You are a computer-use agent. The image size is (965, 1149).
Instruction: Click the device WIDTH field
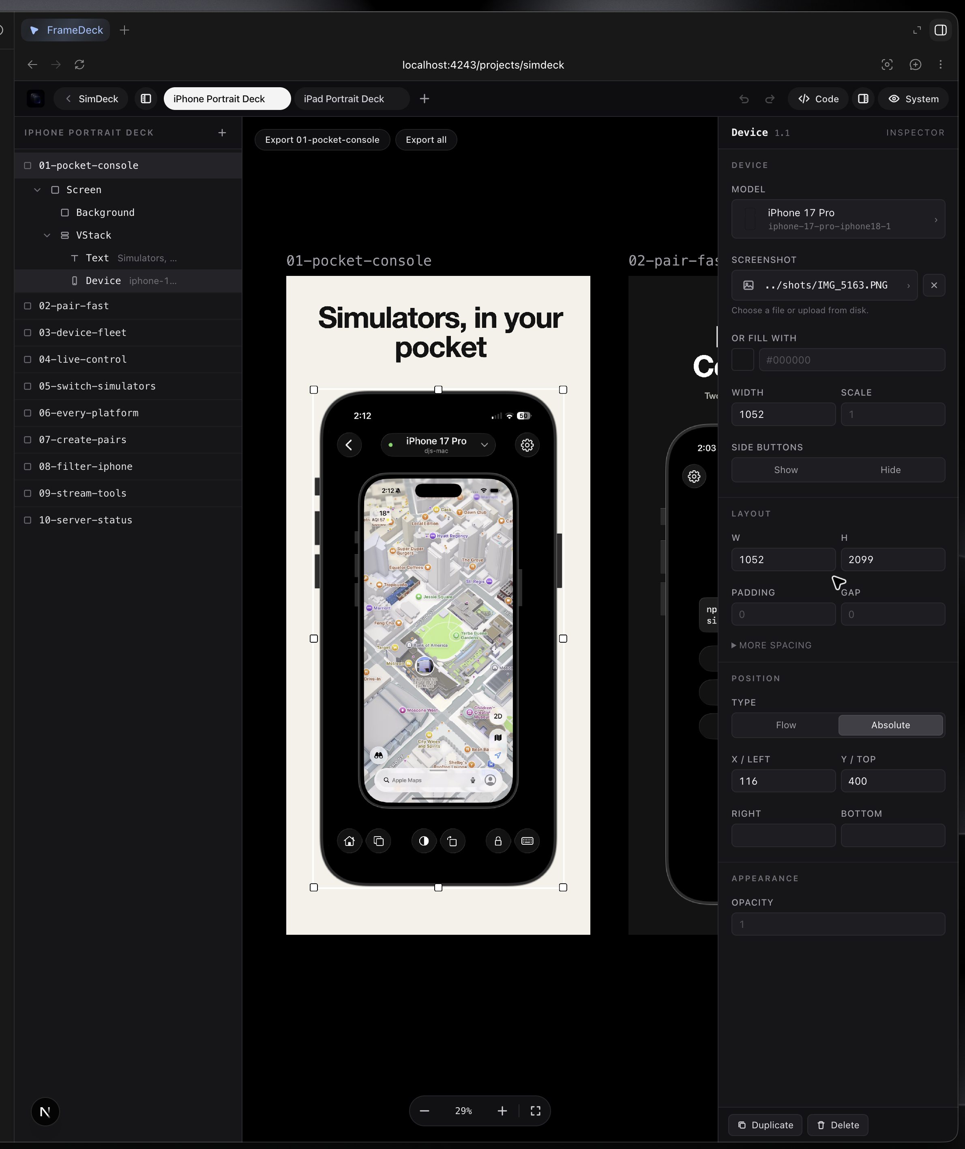pyautogui.click(x=783, y=414)
